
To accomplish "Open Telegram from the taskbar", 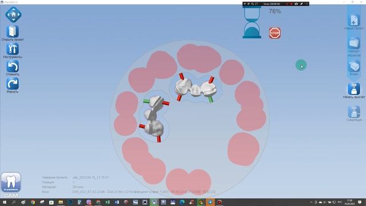I will pos(210,202).
